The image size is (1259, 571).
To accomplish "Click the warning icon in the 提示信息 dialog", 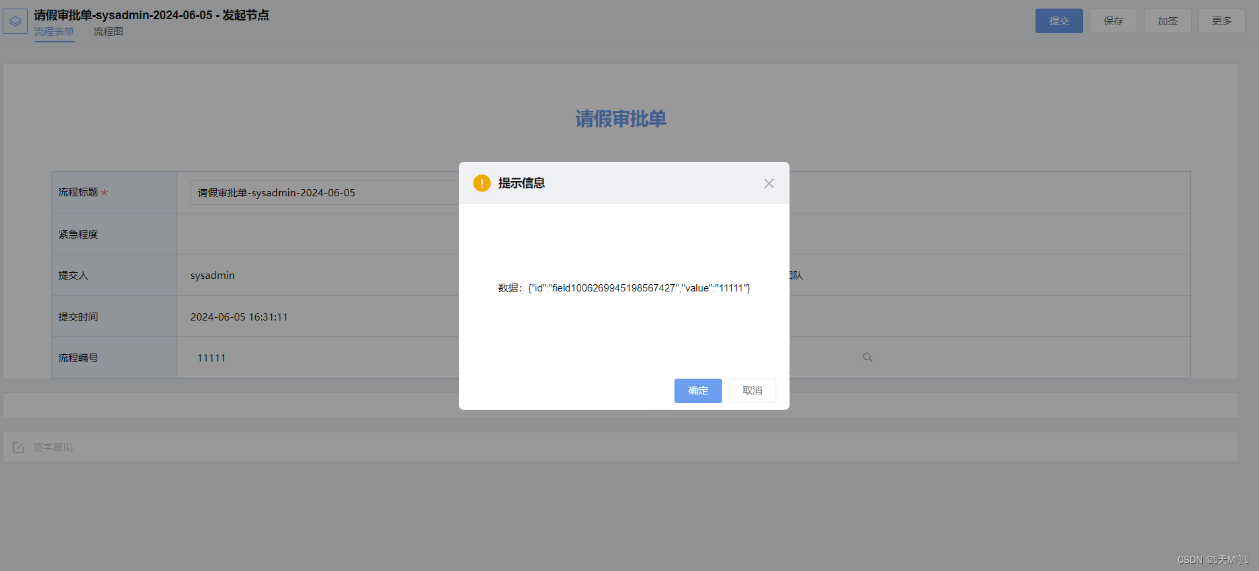I will (x=482, y=183).
